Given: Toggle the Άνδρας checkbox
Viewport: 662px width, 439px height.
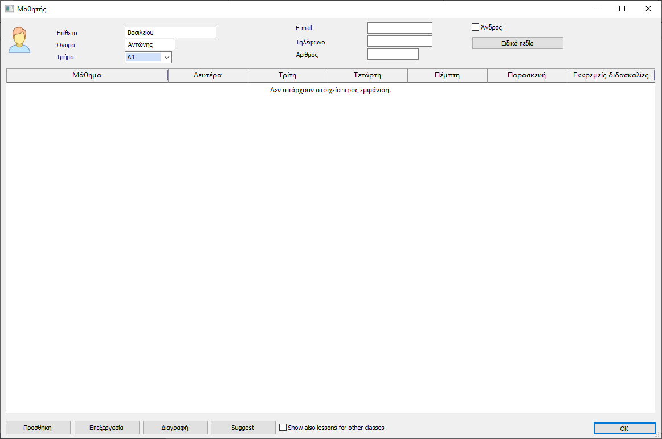Looking at the screenshot, I should coord(476,27).
